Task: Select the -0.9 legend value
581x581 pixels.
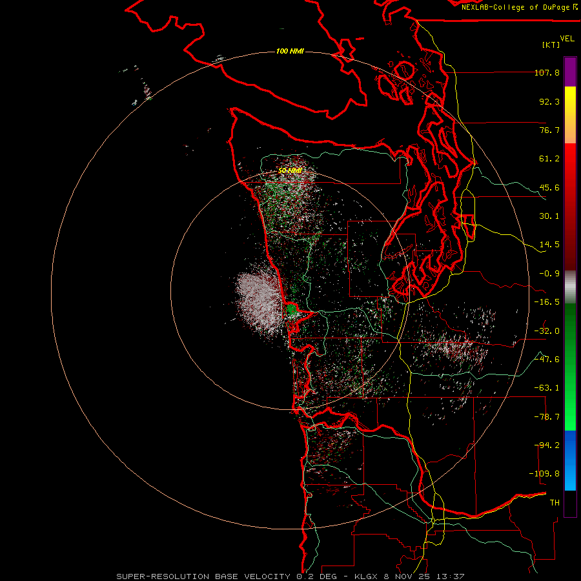Action: 549,274
